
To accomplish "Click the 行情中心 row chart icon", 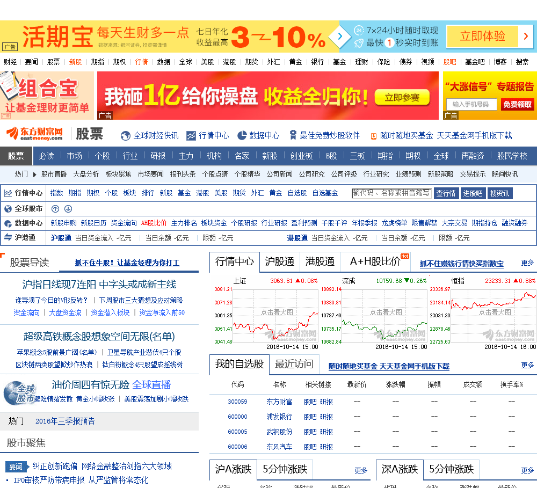I will click(8, 193).
